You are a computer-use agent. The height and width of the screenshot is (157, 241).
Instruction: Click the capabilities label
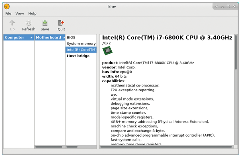click(x=114, y=81)
